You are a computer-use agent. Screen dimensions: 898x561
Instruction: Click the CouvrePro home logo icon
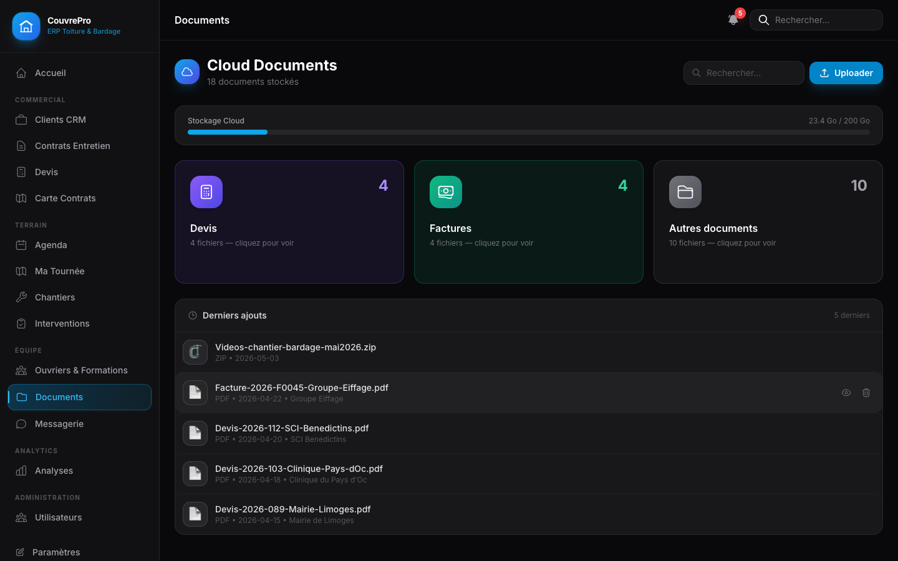coord(26,26)
